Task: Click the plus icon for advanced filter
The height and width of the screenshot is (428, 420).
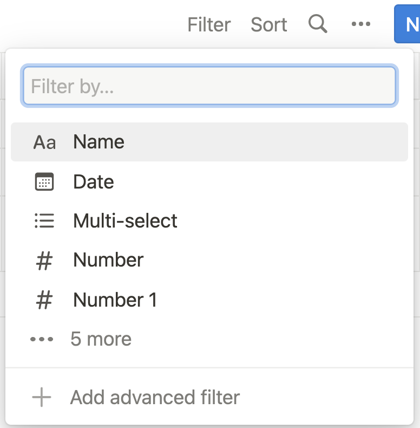Action: point(42,398)
